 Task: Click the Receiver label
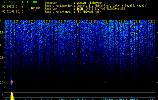tap(51, 9)
